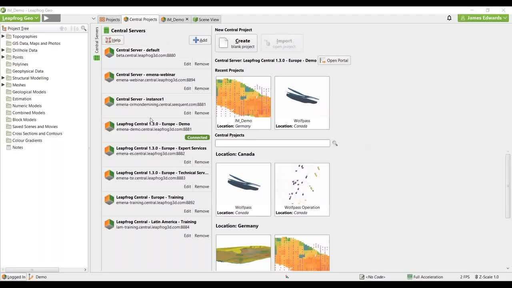This screenshot has height=288, width=512.
Task: Open the Central Portal
Action: [334, 60]
